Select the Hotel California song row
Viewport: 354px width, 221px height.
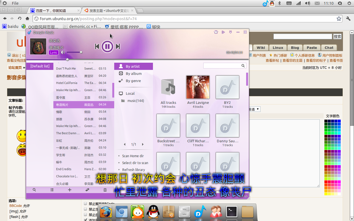pos(84,83)
